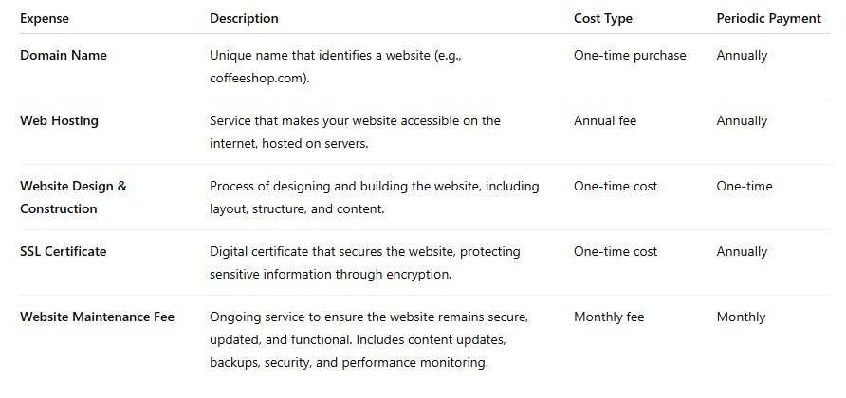This screenshot has height=398, width=846.
Task: Click the Web Hosting description text
Action: click(x=355, y=132)
